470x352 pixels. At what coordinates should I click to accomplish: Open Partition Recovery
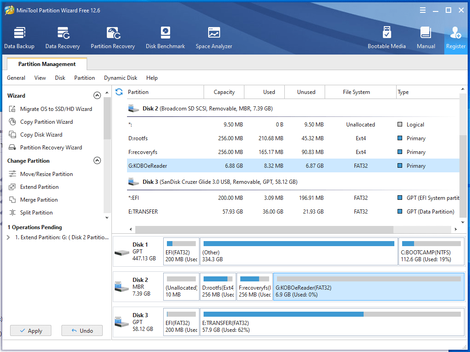[113, 38]
